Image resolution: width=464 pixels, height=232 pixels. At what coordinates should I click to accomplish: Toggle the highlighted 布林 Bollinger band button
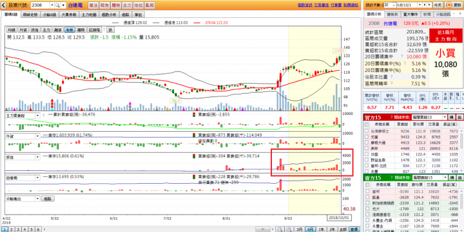coord(69,30)
